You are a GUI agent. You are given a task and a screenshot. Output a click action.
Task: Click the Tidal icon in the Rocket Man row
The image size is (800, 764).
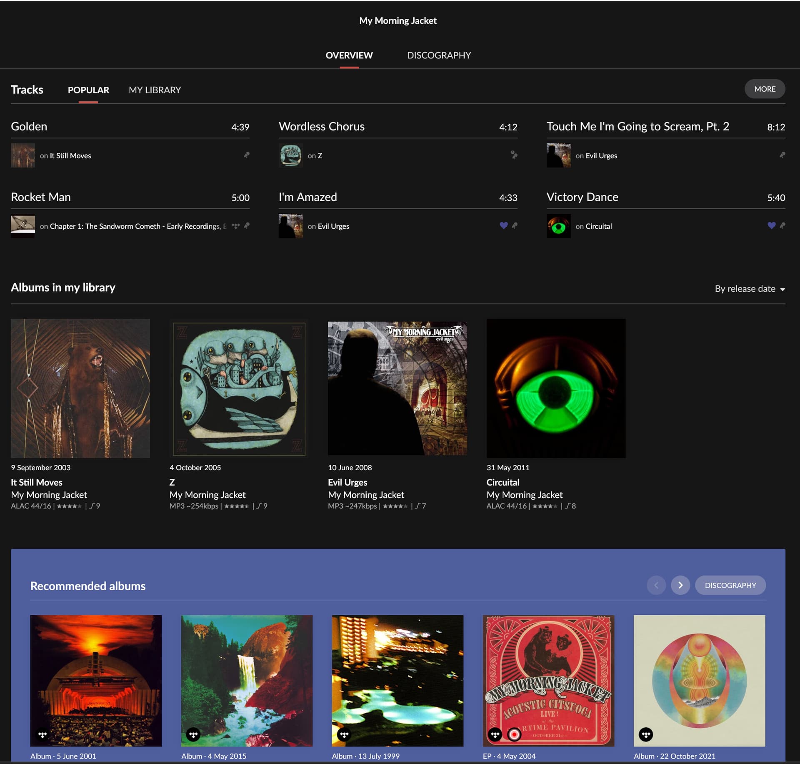(x=236, y=226)
